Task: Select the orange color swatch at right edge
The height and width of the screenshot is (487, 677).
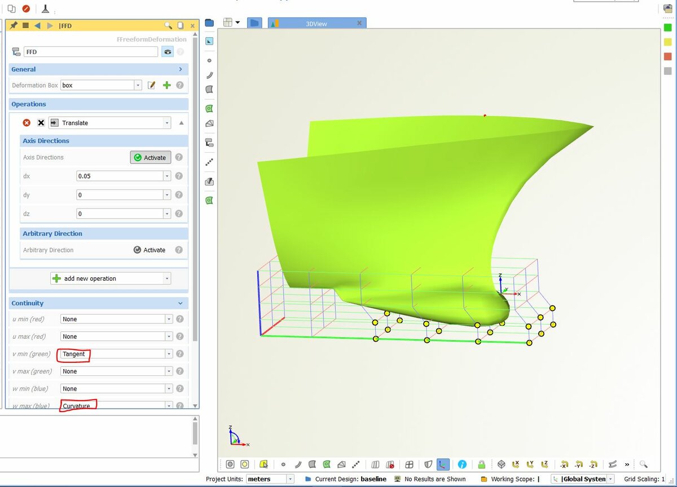Action: pos(668,56)
